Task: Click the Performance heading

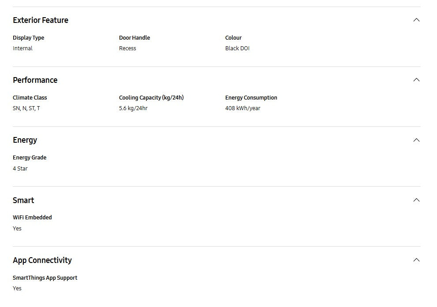Action: pos(35,80)
